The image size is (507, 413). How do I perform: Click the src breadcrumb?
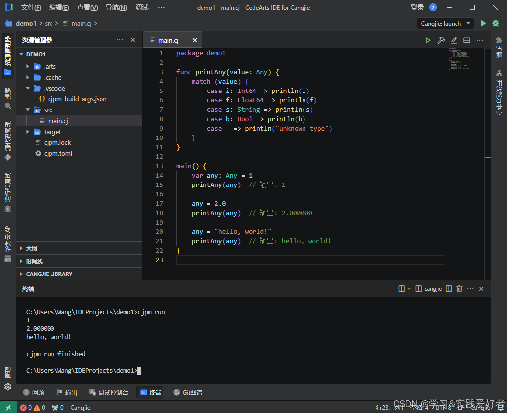pyautogui.click(x=49, y=23)
